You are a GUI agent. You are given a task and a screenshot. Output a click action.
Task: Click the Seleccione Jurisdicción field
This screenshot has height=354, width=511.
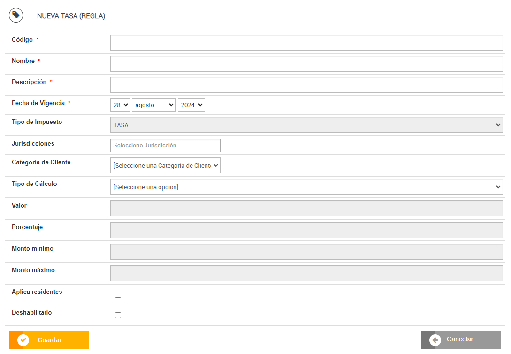pyautogui.click(x=165, y=146)
